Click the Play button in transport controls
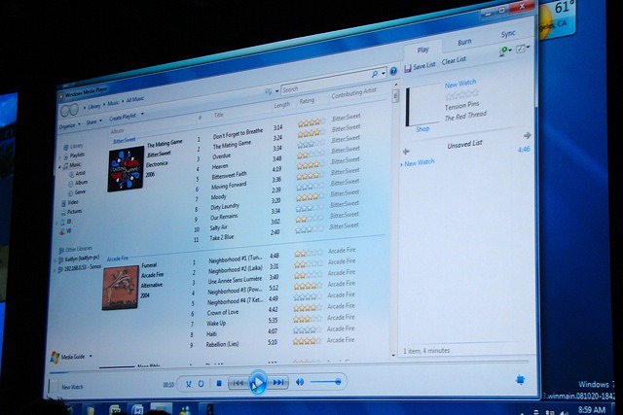 (x=257, y=383)
